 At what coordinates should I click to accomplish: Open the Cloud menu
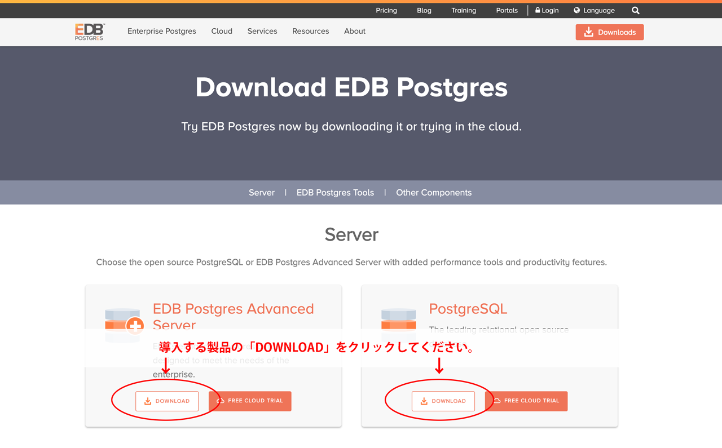pyautogui.click(x=222, y=31)
